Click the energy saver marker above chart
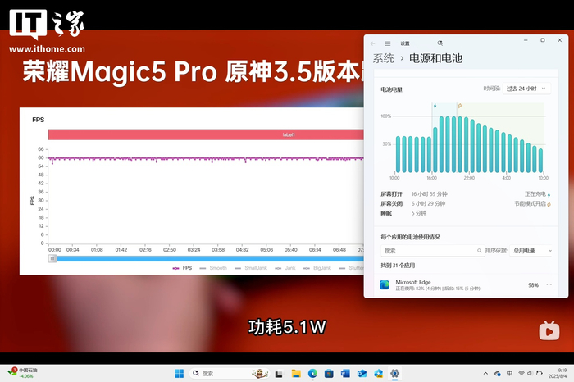The width and height of the screenshot is (574, 382). pyautogui.click(x=460, y=106)
